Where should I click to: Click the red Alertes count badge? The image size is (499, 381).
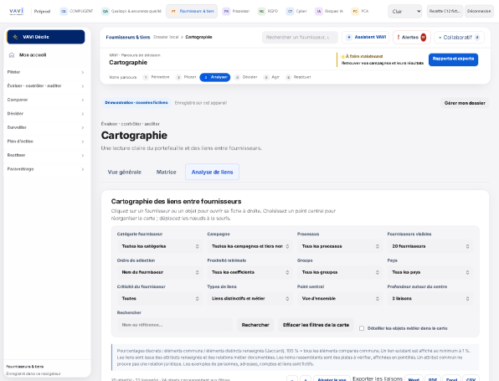click(424, 37)
